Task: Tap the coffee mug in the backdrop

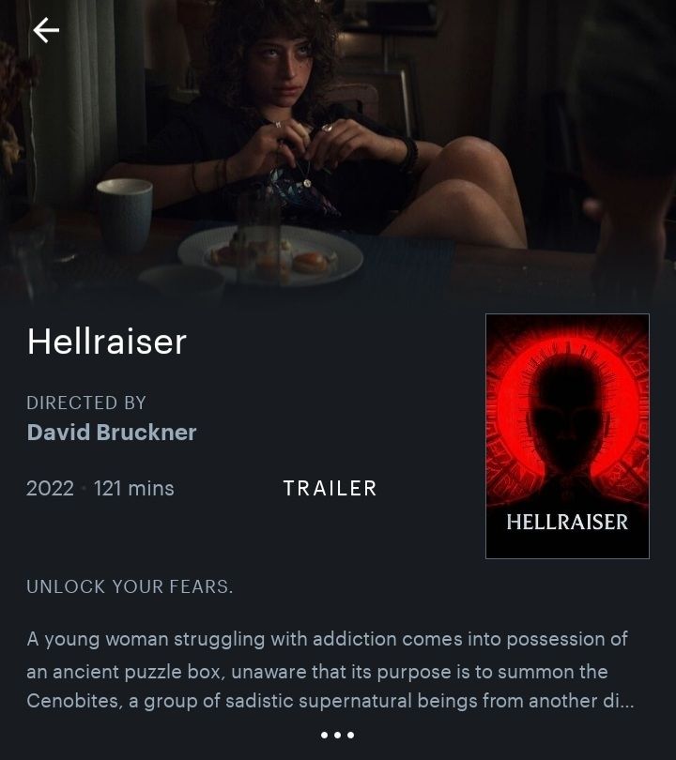Action: point(125,213)
